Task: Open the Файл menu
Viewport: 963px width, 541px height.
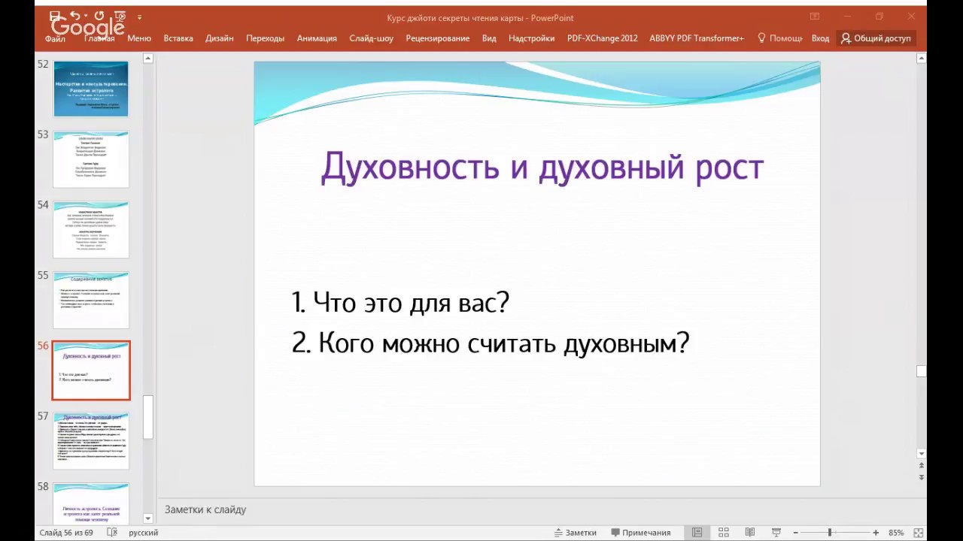Action: coord(55,38)
